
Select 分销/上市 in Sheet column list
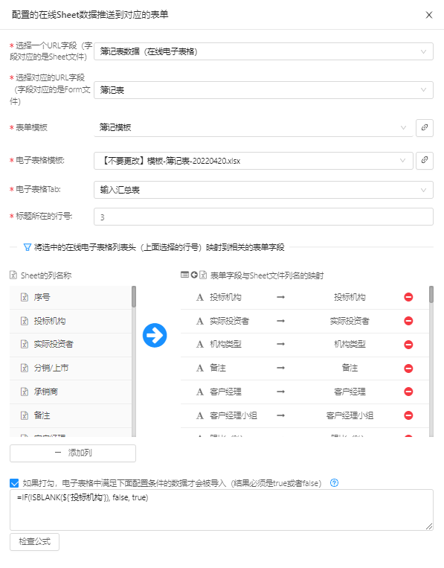point(71,368)
